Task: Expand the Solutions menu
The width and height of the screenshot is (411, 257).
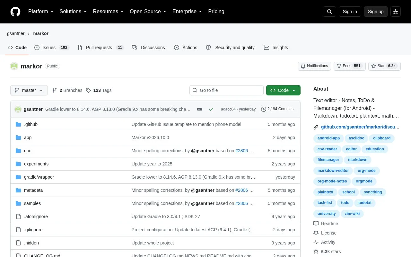Action: [73, 12]
